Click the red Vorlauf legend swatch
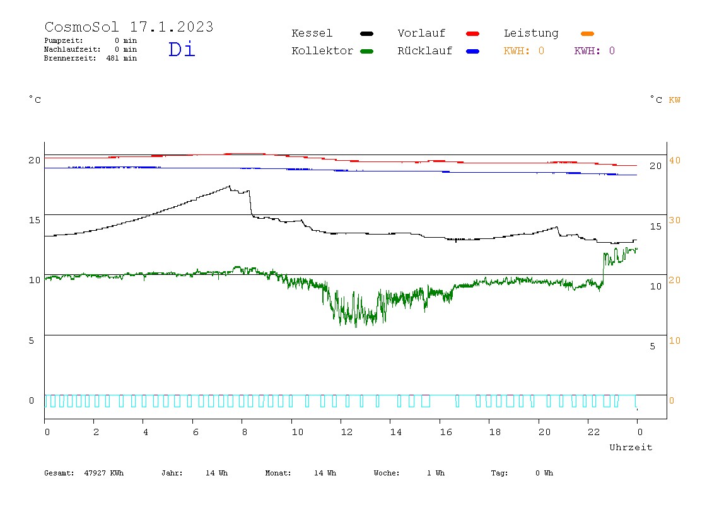 click(x=473, y=33)
